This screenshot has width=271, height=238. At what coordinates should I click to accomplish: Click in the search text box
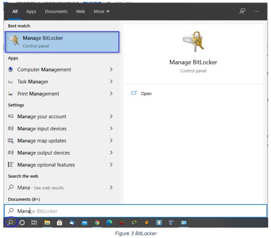point(136,211)
